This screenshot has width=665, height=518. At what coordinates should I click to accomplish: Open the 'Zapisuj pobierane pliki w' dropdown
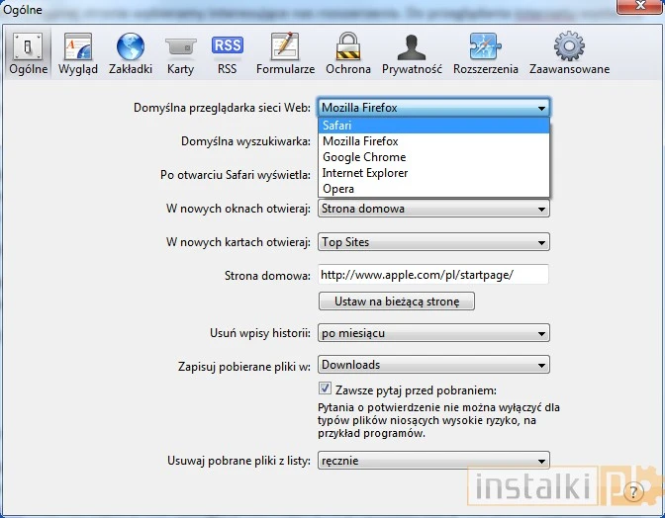(433, 365)
